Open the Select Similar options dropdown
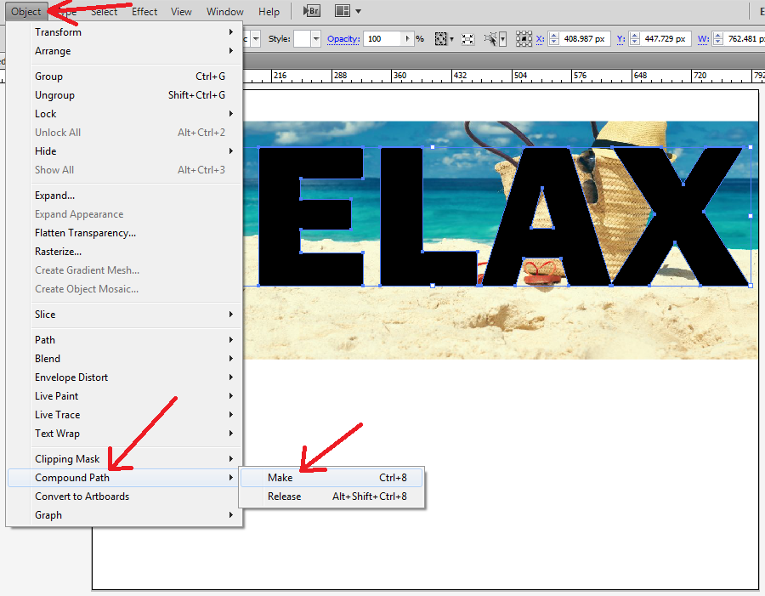Image resolution: width=765 pixels, height=596 pixels. tap(502, 39)
